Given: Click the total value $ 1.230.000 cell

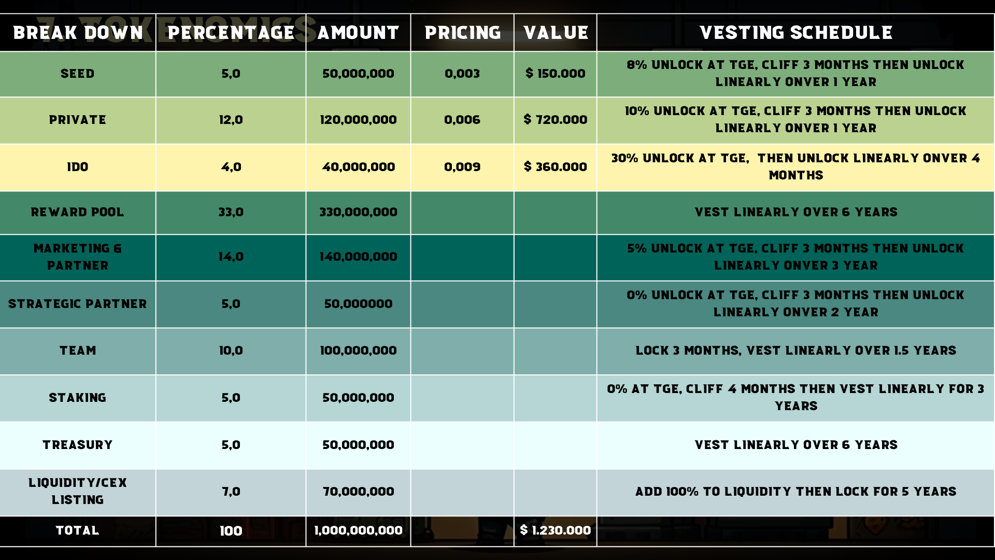Looking at the screenshot, I should pyautogui.click(x=555, y=530).
